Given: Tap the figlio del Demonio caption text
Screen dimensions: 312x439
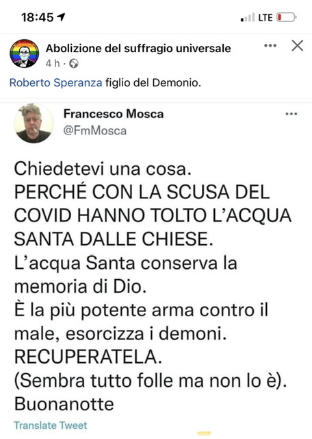Looking at the screenshot, I should point(153,83).
